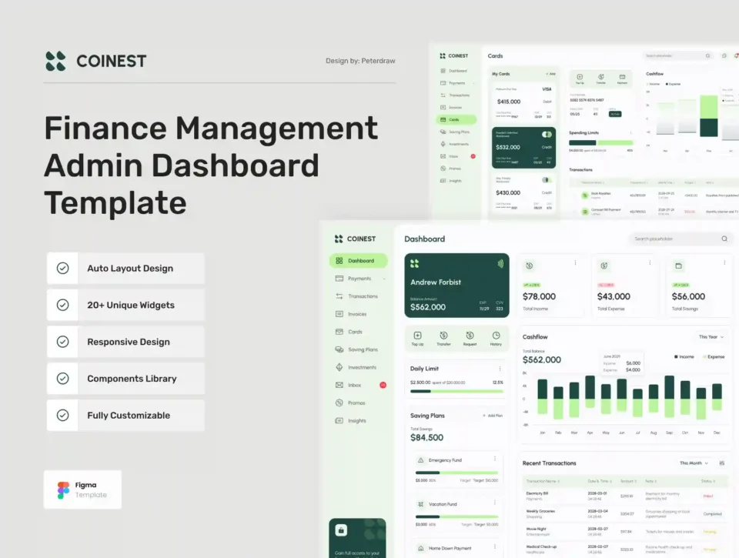Select Saving Plans in the dashboard sidebar
Image resolution: width=739 pixels, height=558 pixels.
point(362,349)
